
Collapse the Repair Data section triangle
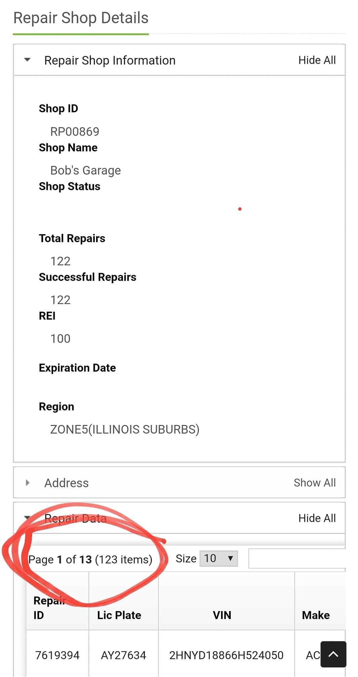point(28,517)
